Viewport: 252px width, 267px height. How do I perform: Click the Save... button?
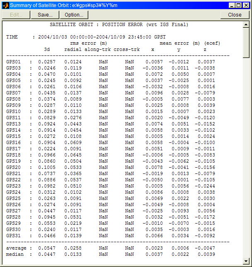(x=45, y=14)
